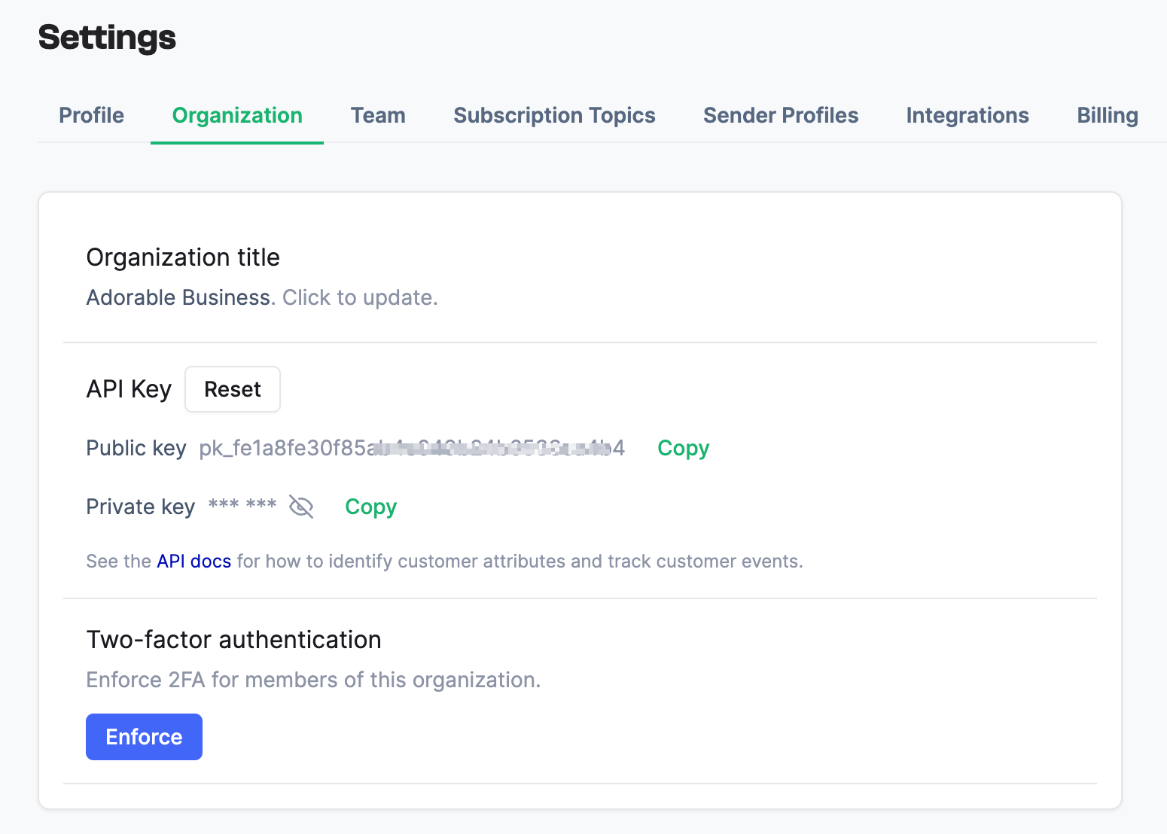Screen dimensions: 1167x834
Task: Open the Sender Profiles tab
Action: tap(781, 115)
